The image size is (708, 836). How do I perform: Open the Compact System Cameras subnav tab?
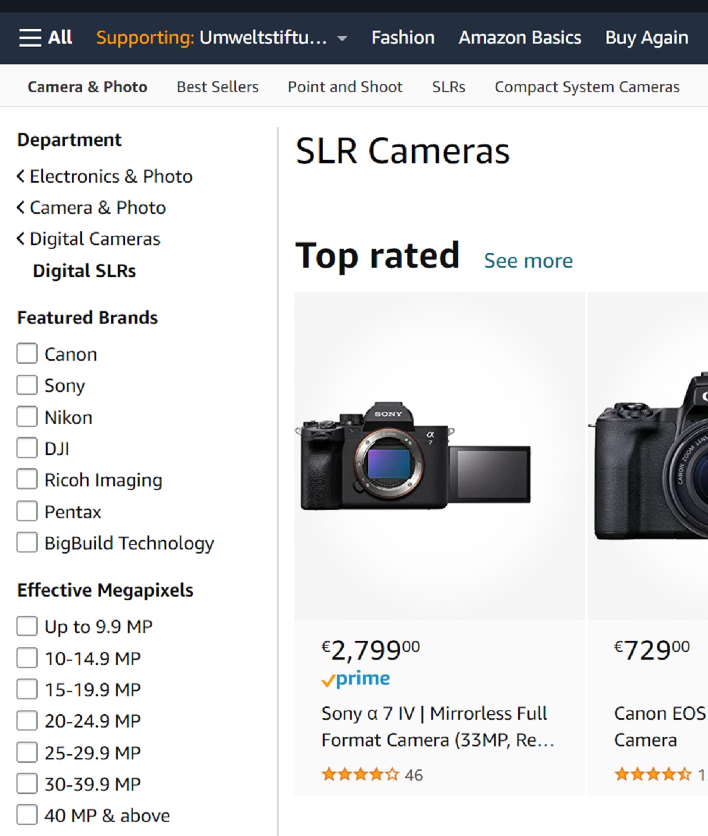point(587,87)
